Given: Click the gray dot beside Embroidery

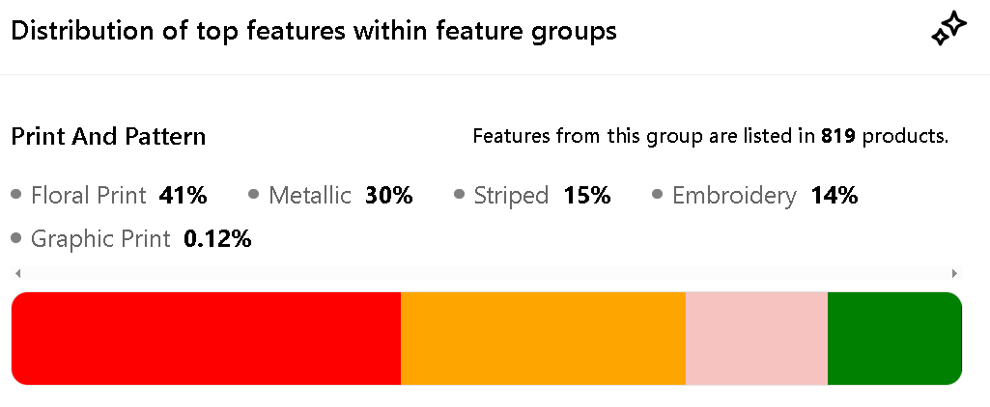Looking at the screenshot, I should click(658, 195).
